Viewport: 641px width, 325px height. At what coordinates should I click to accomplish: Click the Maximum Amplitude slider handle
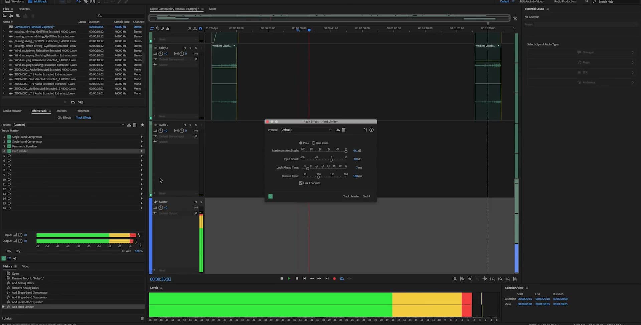(346, 151)
